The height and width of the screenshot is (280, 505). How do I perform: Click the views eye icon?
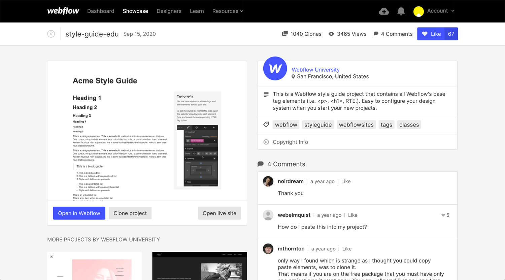tap(331, 34)
